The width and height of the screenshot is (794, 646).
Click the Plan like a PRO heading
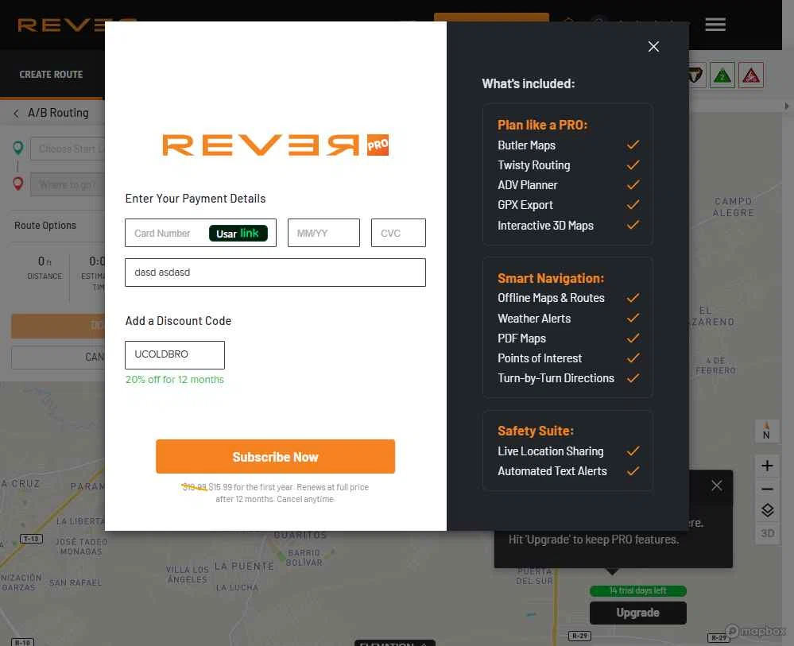point(542,125)
